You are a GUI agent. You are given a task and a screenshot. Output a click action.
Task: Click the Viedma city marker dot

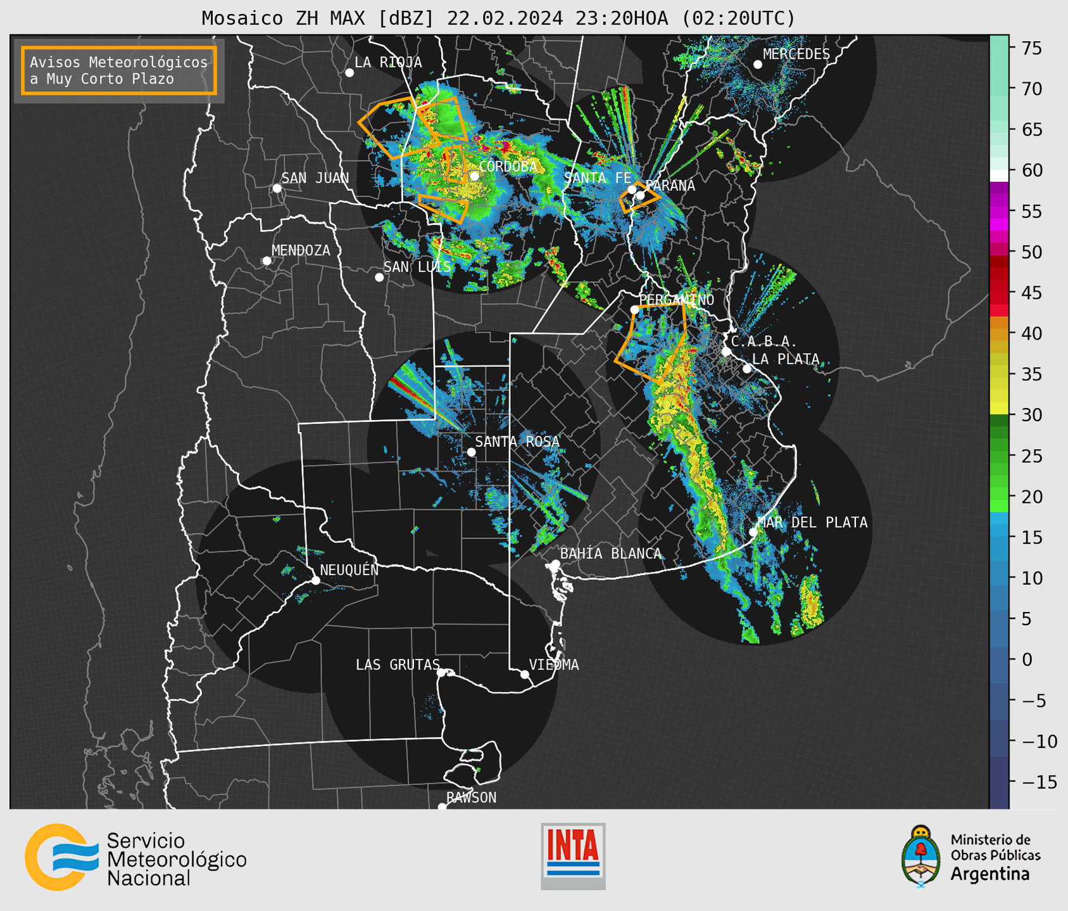pos(525,674)
